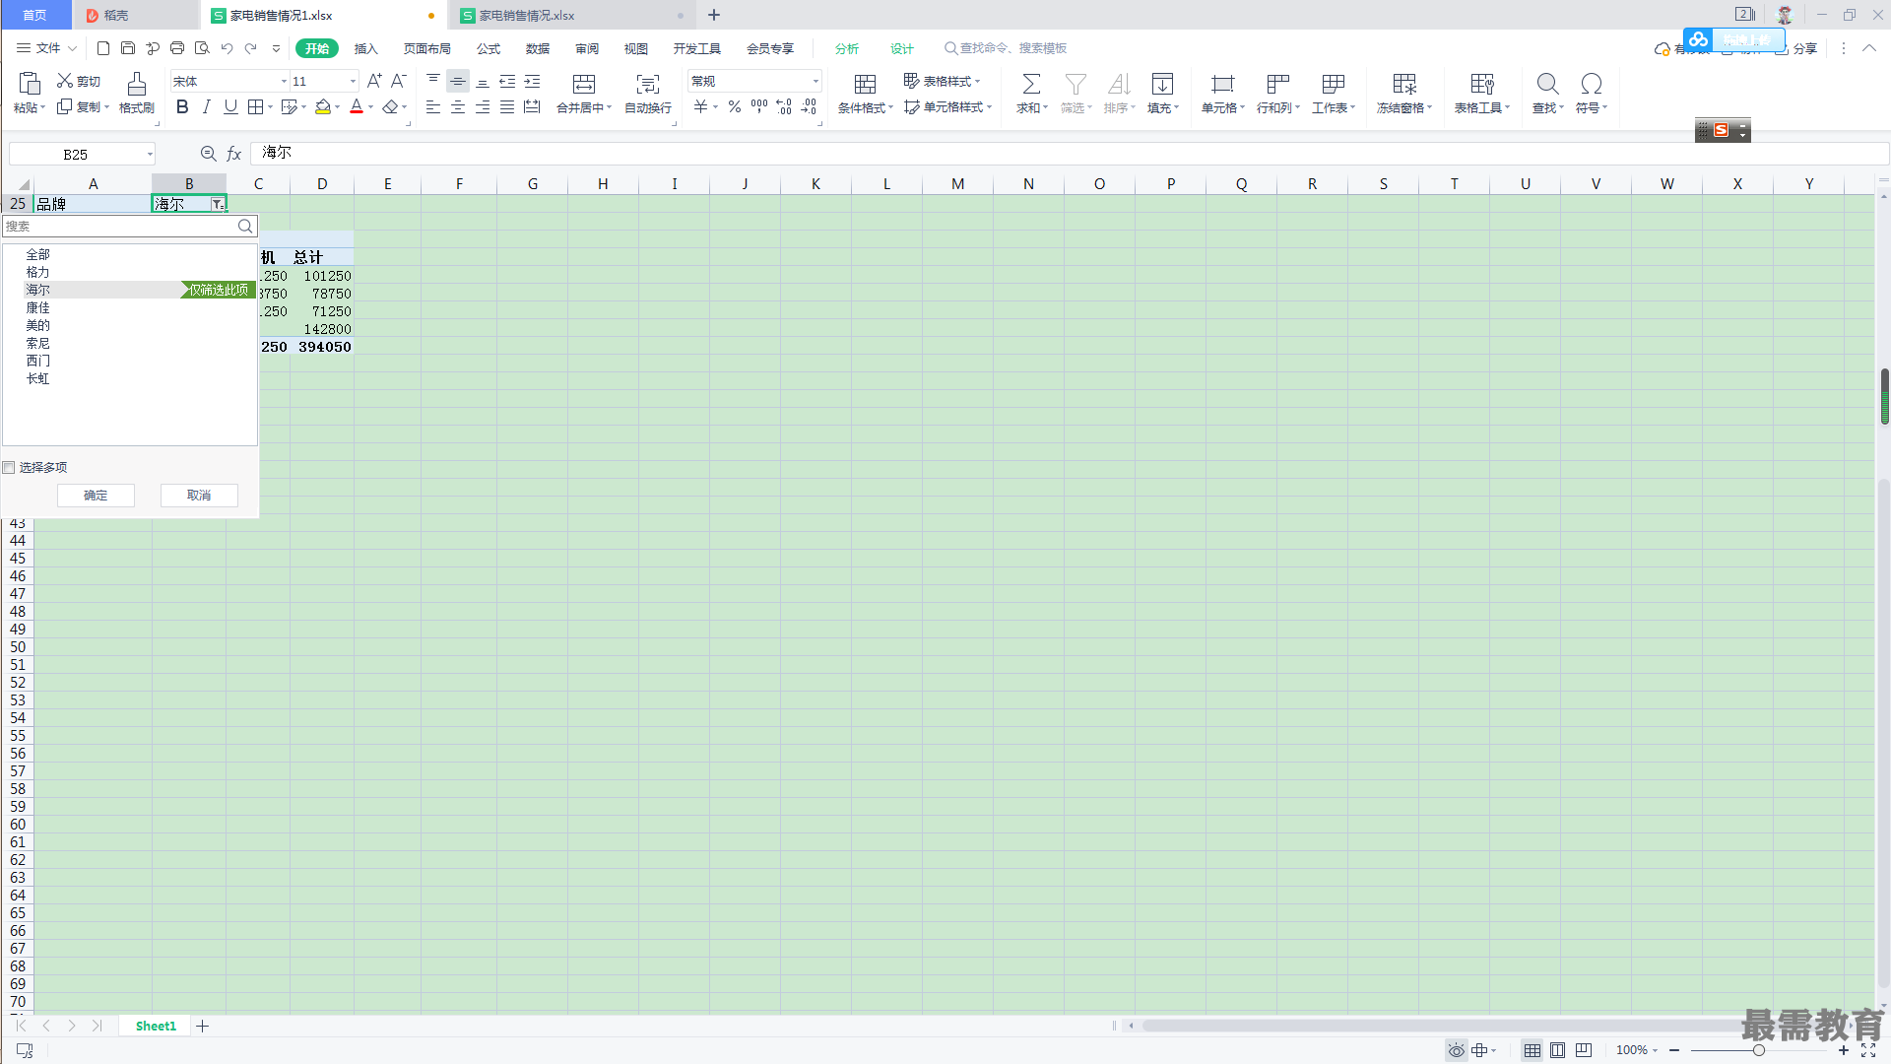Click the insert function fx icon
The image size is (1891, 1064).
click(x=234, y=154)
